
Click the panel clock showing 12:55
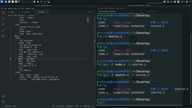tap(182, 2)
